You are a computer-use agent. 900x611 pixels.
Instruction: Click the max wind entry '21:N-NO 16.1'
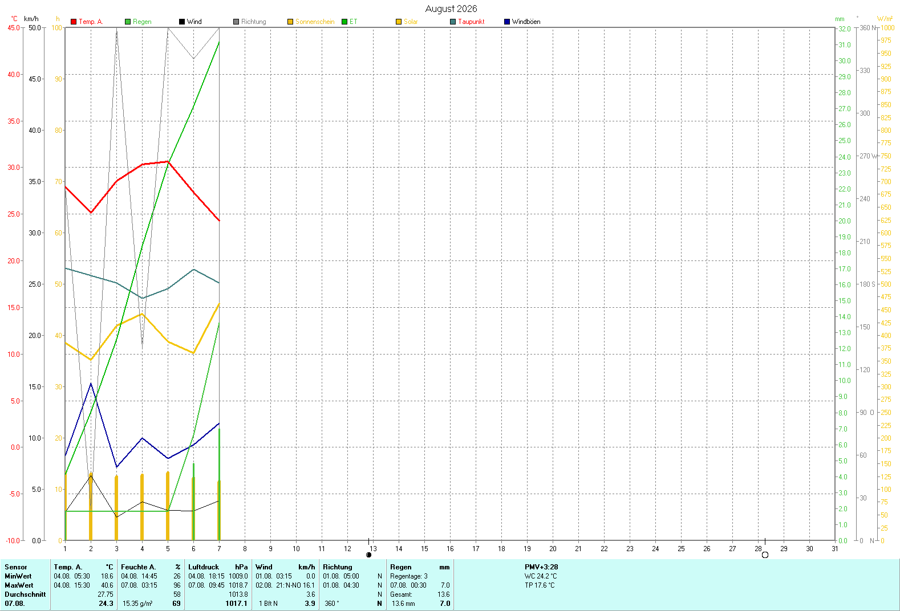[x=295, y=585]
